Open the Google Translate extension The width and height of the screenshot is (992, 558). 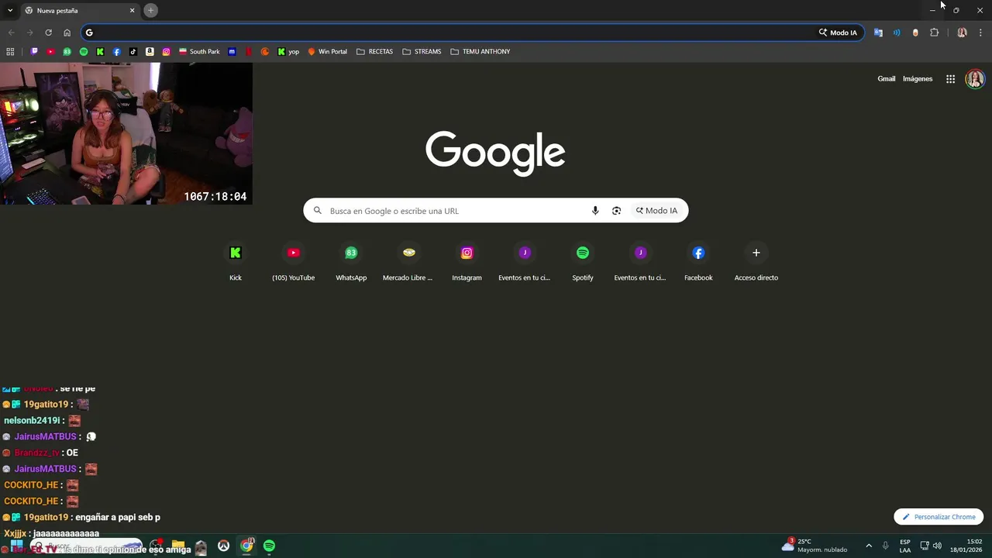pyautogui.click(x=878, y=33)
